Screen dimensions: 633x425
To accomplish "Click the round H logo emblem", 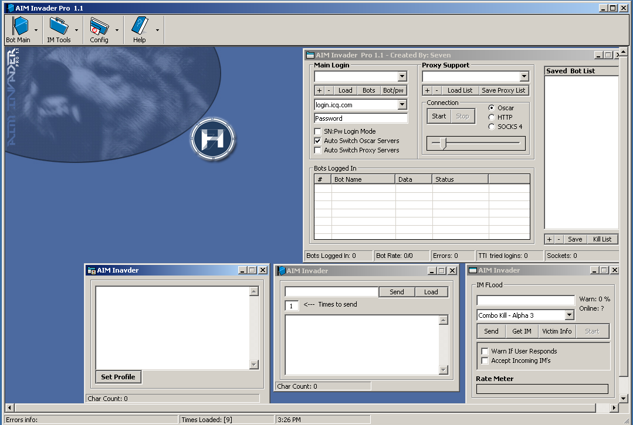I will (213, 140).
